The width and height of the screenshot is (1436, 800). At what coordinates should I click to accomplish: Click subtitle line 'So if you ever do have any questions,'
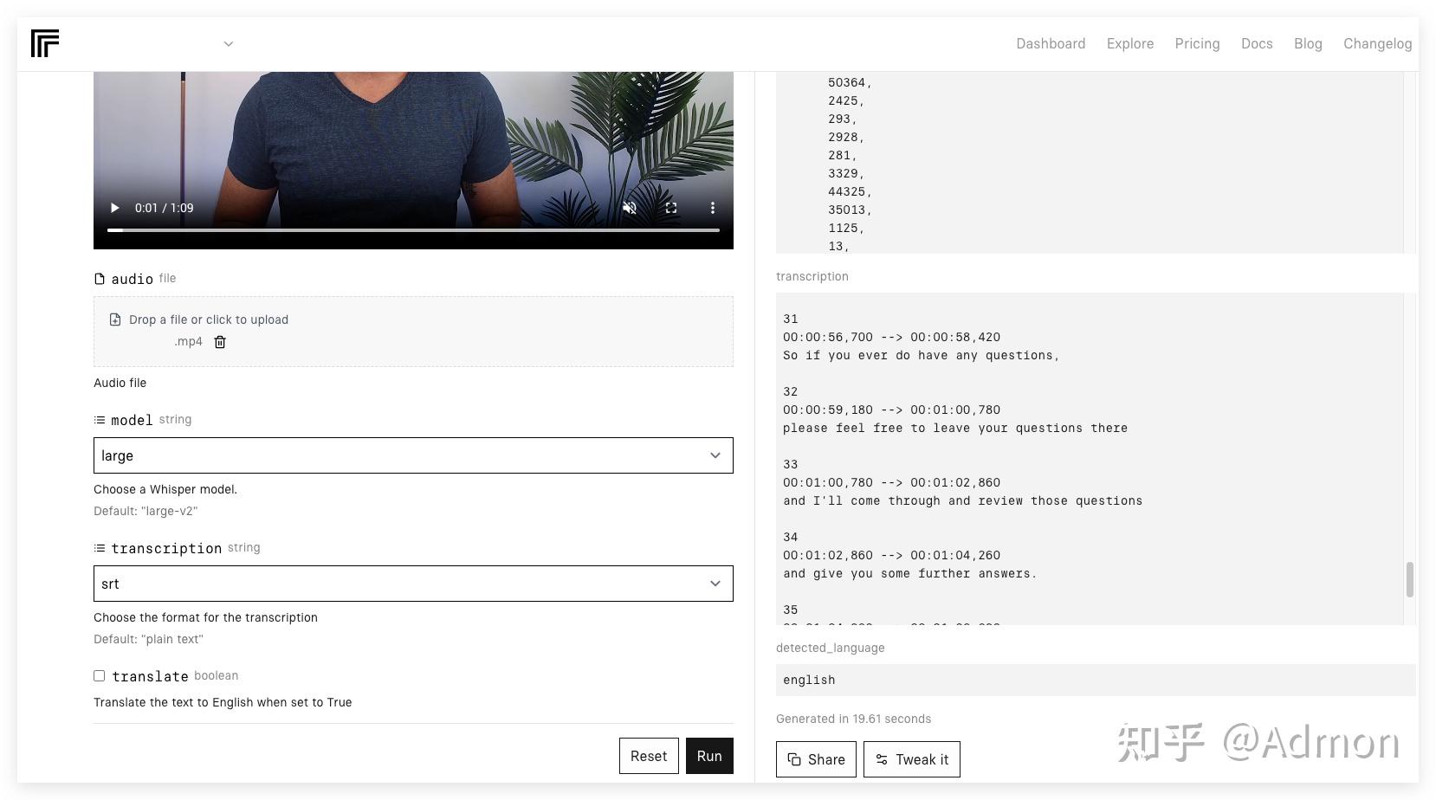[x=922, y=355]
